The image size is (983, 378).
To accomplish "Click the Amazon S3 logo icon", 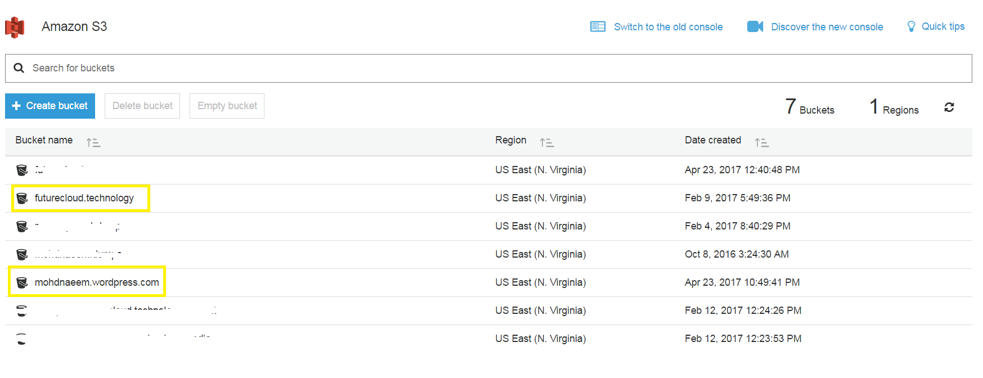I will (15, 27).
